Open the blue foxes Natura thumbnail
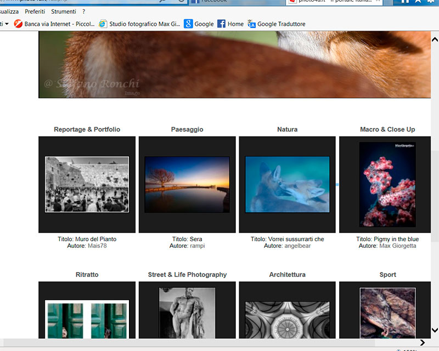Screen dimensions: 439x351 pyautogui.click(x=287, y=184)
